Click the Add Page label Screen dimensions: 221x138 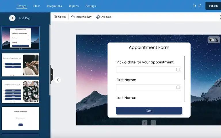(25, 18)
